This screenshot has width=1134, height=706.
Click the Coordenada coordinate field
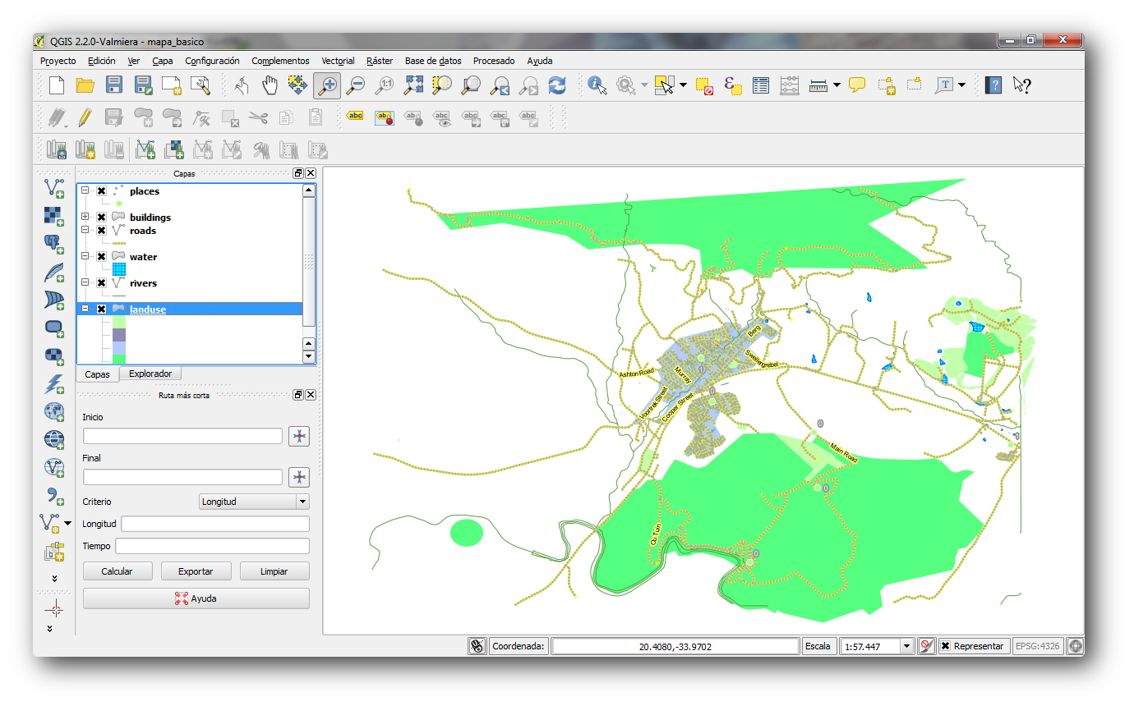click(675, 646)
